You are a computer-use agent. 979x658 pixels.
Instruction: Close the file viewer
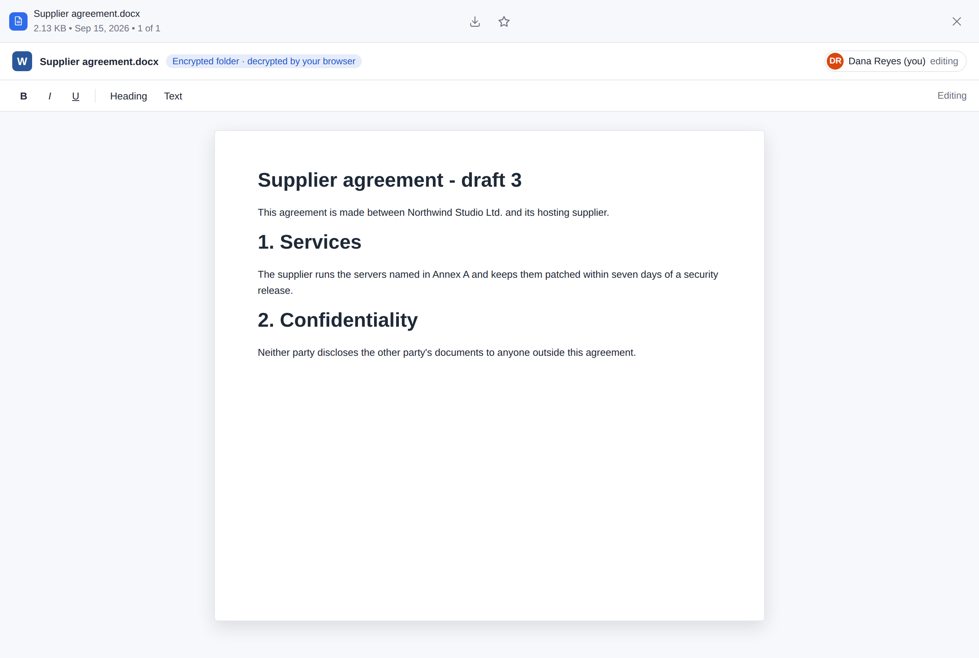pyautogui.click(x=956, y=21)
